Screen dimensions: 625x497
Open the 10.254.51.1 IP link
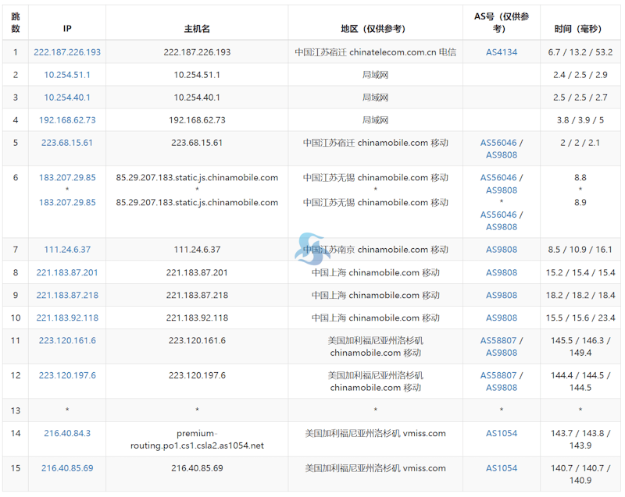[67, 75]
